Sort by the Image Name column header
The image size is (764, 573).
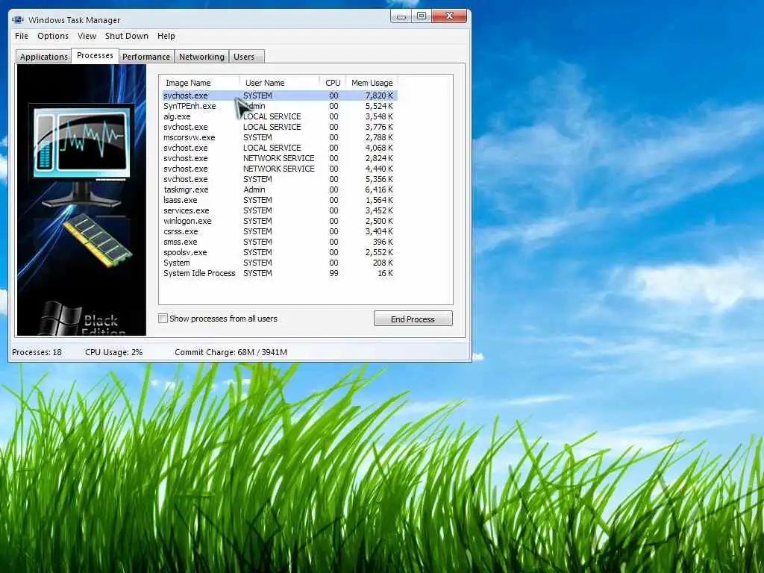point(200,83)
